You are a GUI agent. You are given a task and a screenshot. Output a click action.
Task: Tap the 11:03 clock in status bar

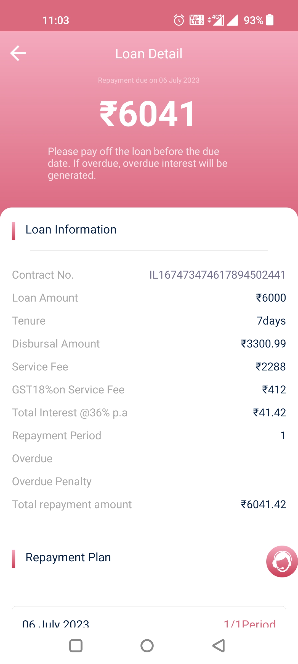(x=56, y=20)
